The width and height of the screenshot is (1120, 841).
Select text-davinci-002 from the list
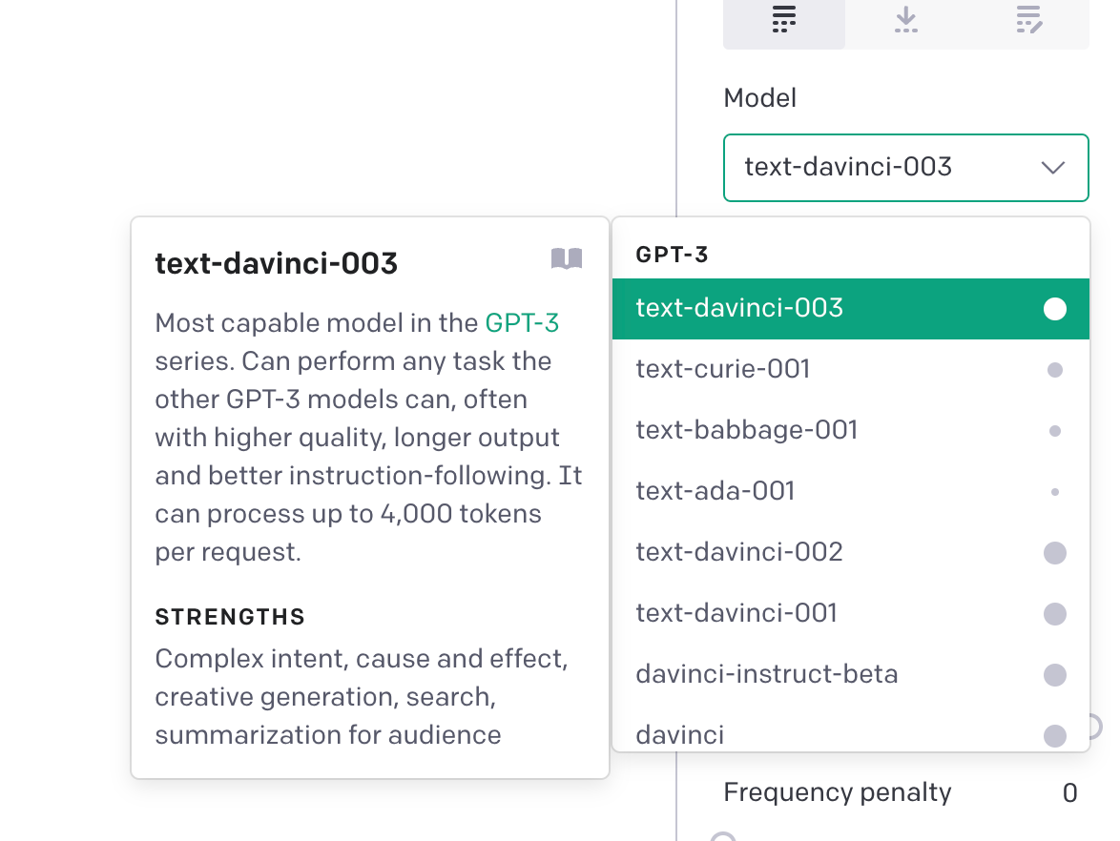point(739,552)
